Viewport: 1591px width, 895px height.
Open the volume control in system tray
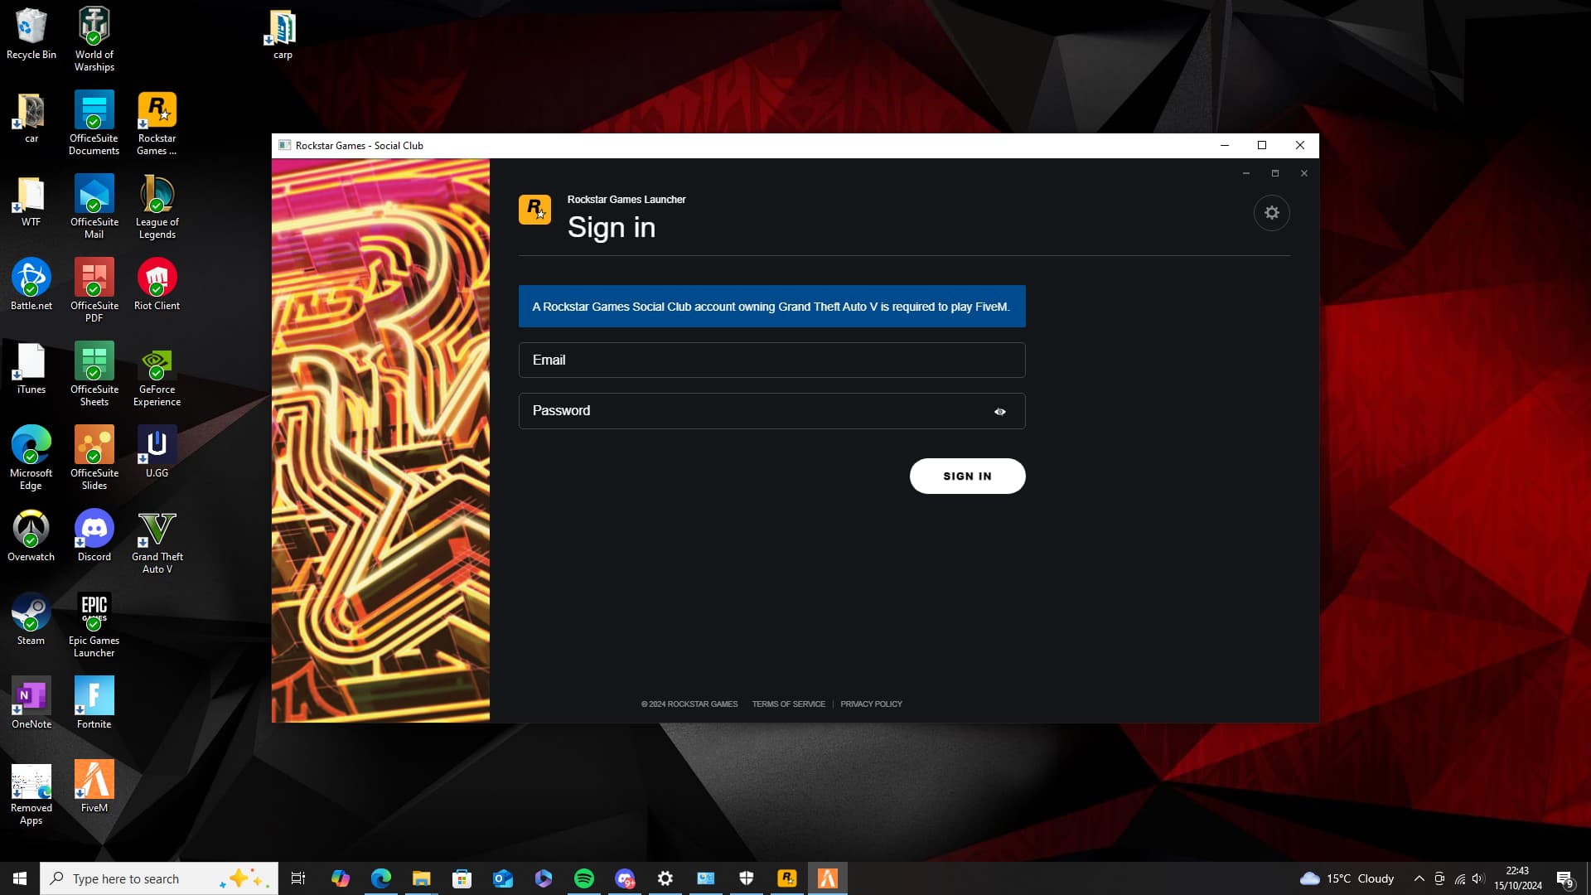pyautogui.click(x=1478, y=878)
